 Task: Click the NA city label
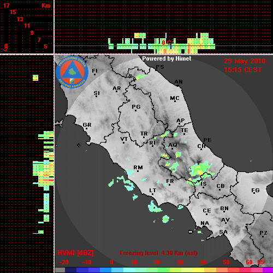tap(205, 223)
